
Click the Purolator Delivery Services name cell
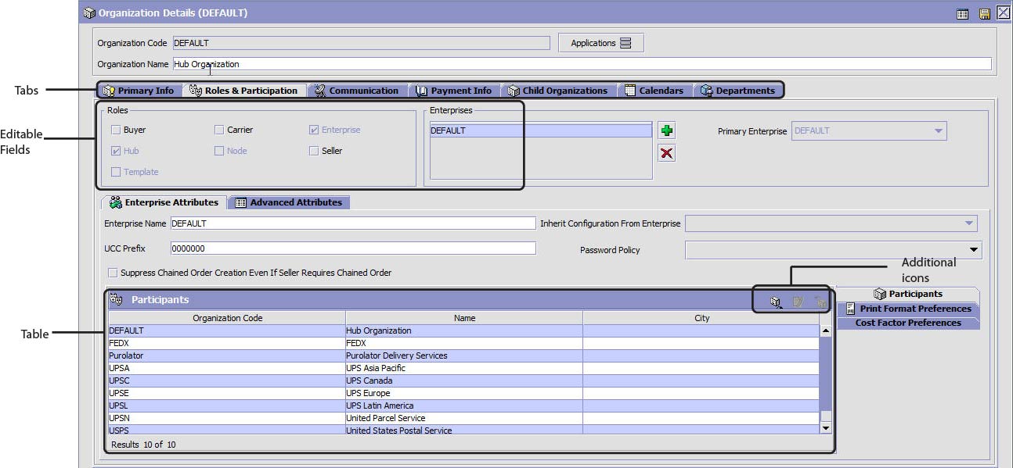[464, 355]
